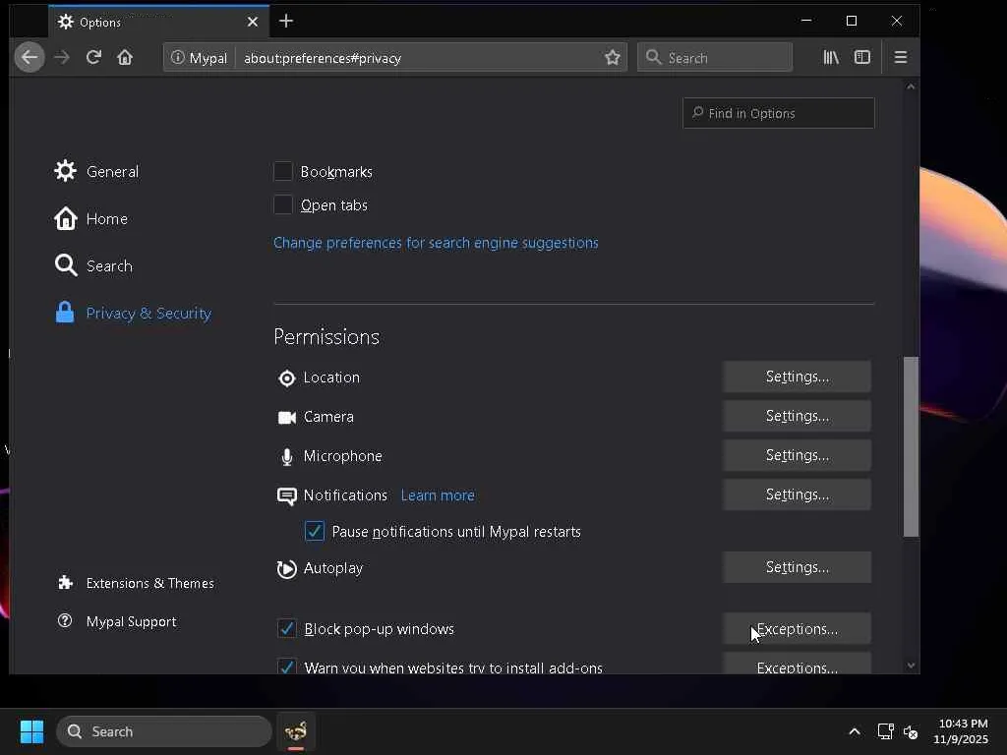This screenshot has height=755, width=1007.
Task: Click the Windows taskbar Search box
Action: (164, 731)
